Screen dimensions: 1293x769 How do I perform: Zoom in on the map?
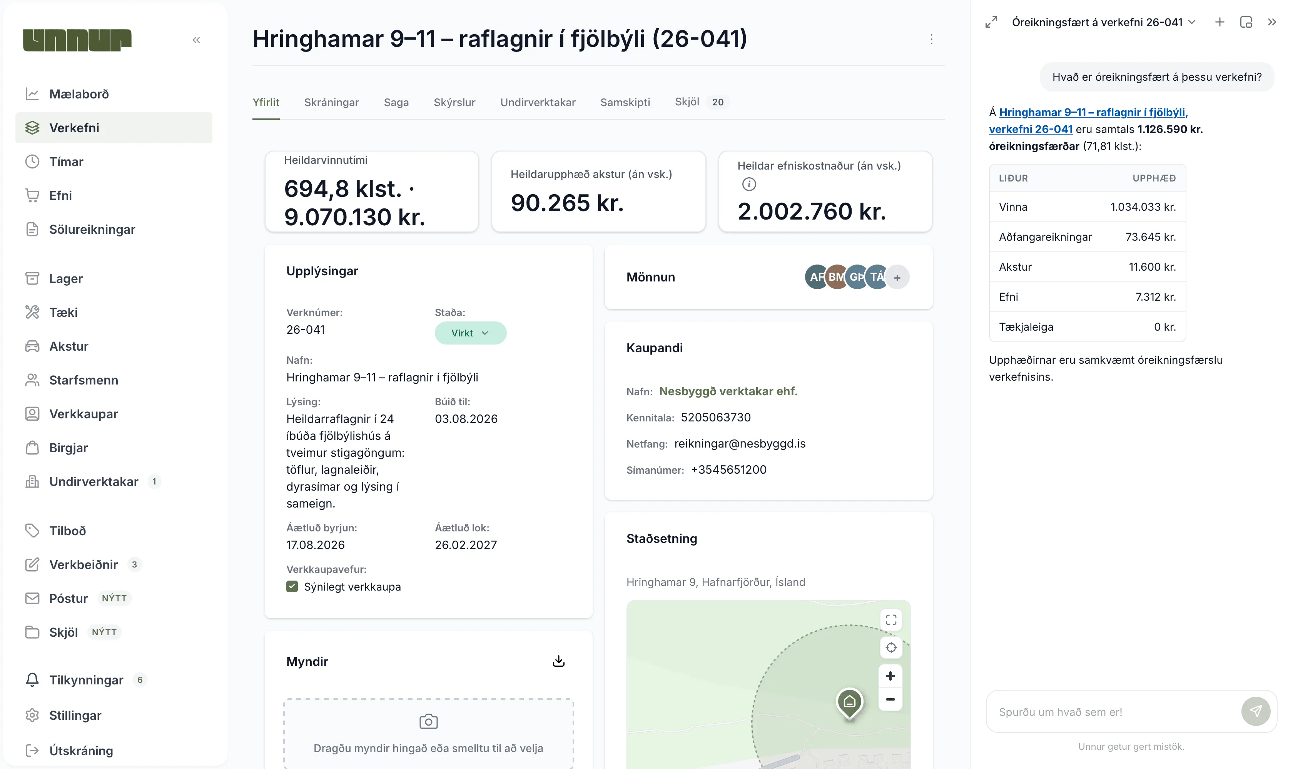click(x=890, y=676)
